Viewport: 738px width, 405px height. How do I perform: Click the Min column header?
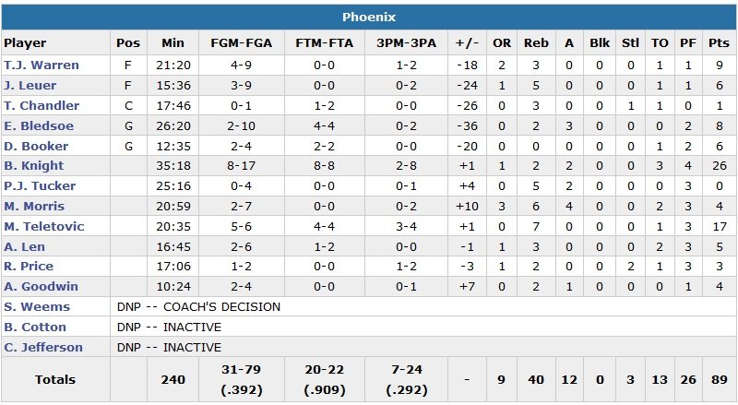173,43
